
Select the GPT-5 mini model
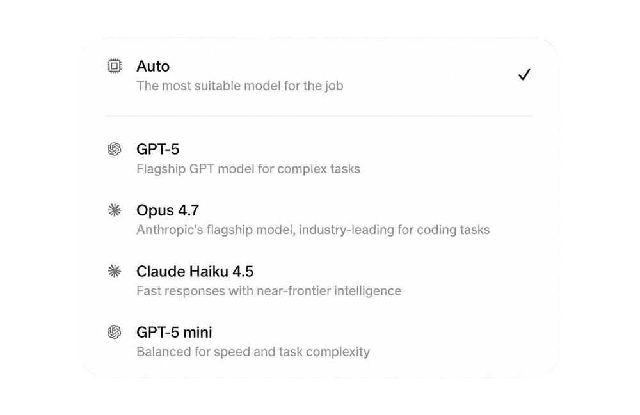click(319, 341)
